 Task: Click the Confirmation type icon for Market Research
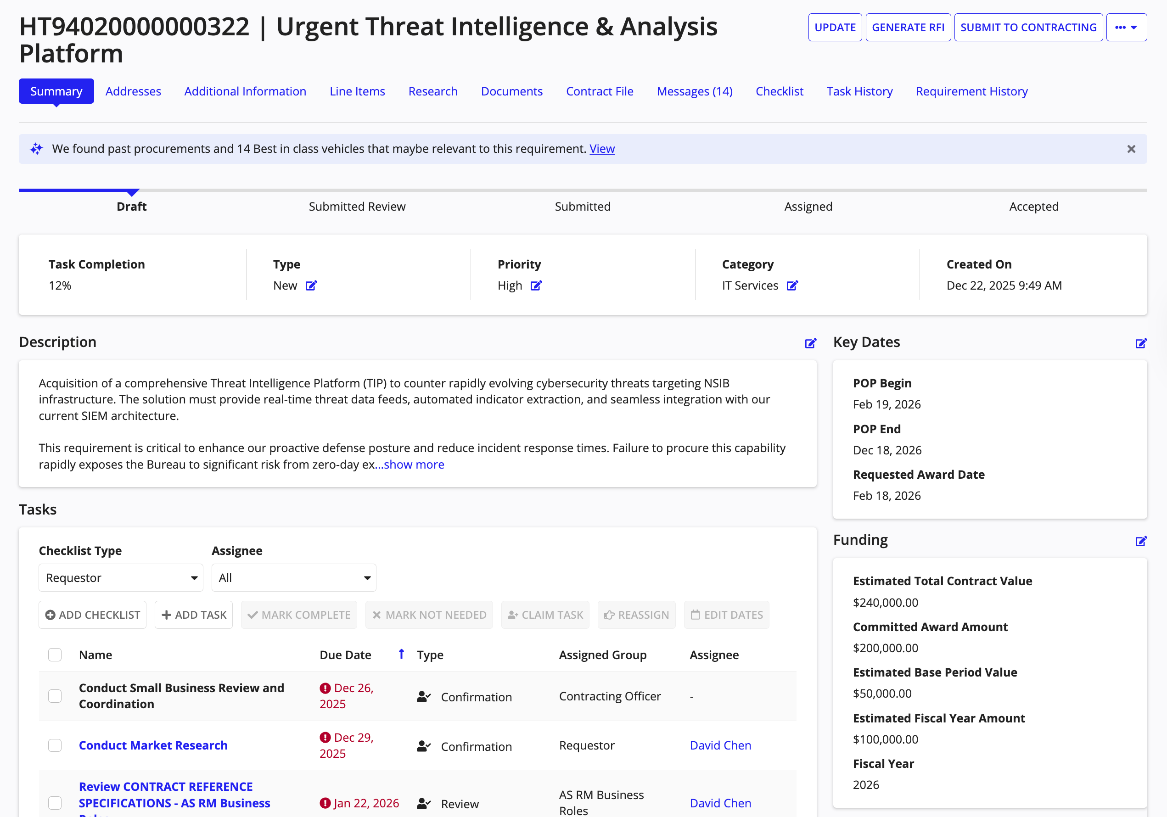point(424,746)
